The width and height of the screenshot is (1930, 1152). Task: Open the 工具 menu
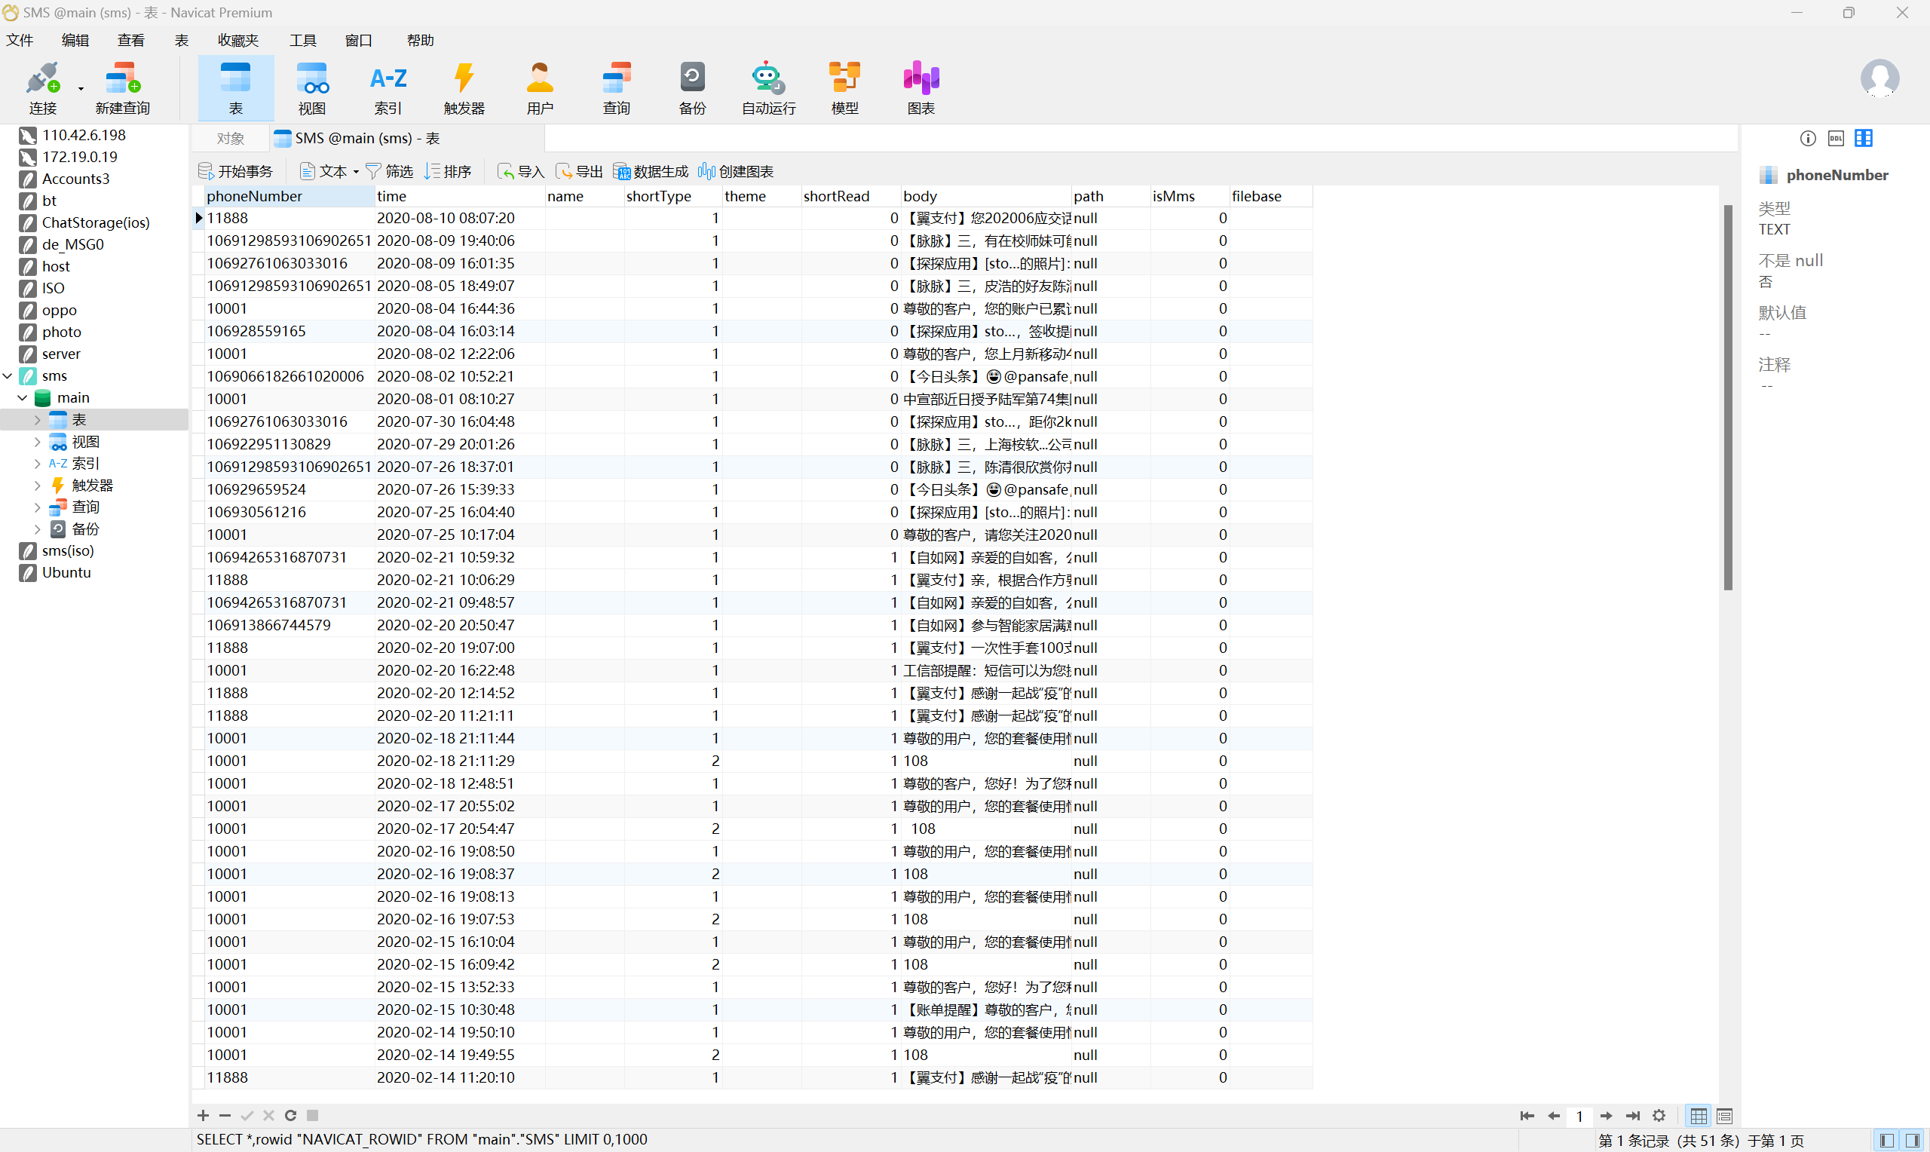coord(302,41)
